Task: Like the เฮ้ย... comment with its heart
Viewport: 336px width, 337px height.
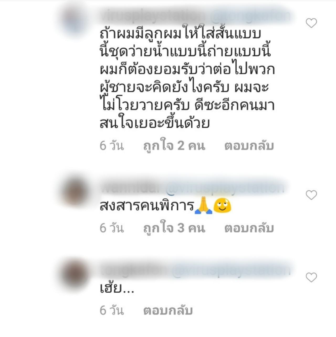Action: click(311, 277)
